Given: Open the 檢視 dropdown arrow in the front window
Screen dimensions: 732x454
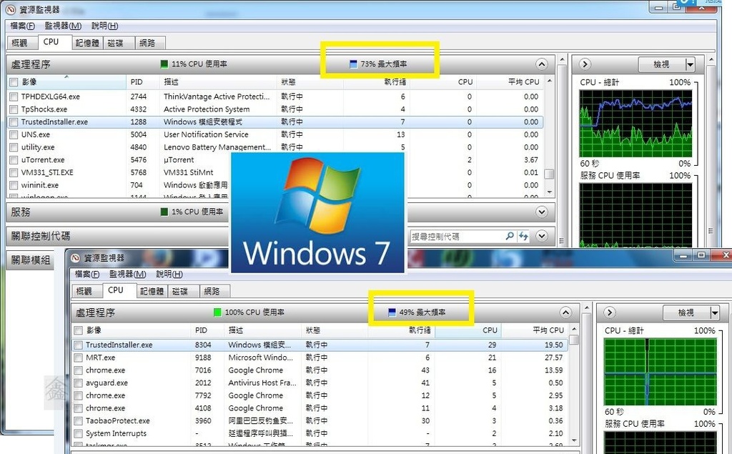Looking at the screenshot, I should click(x=715, y=313).
